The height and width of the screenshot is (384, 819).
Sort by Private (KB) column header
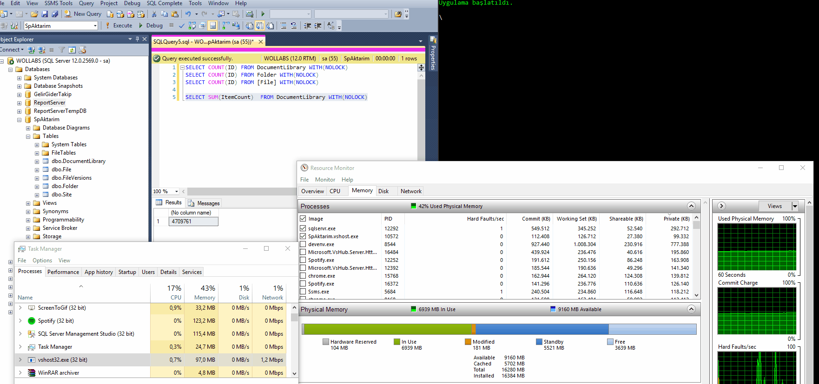[x=676, y=219]
